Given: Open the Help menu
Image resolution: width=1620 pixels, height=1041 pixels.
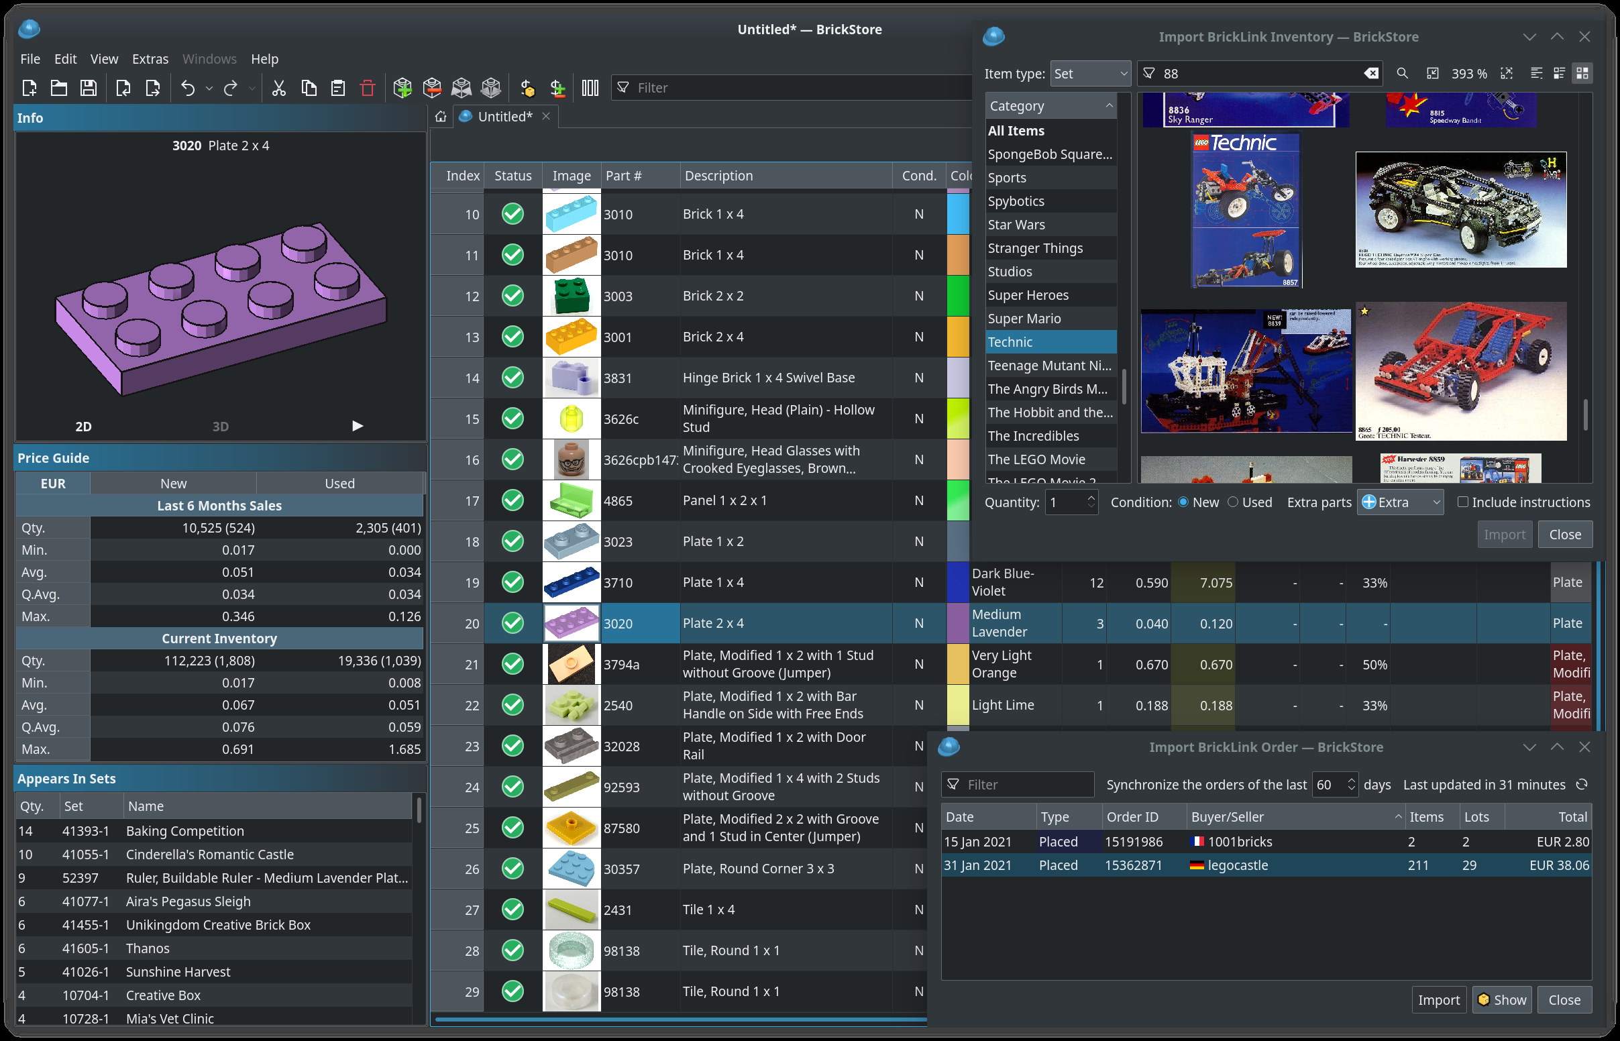Looking at the screenshot, I should point(264,59).
